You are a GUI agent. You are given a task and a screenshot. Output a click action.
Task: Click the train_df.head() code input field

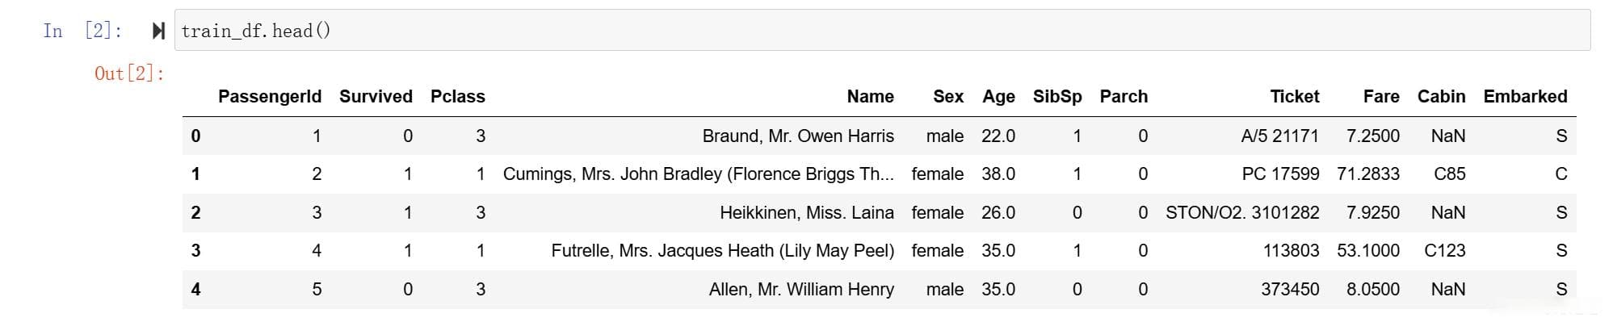coord(882,31)
